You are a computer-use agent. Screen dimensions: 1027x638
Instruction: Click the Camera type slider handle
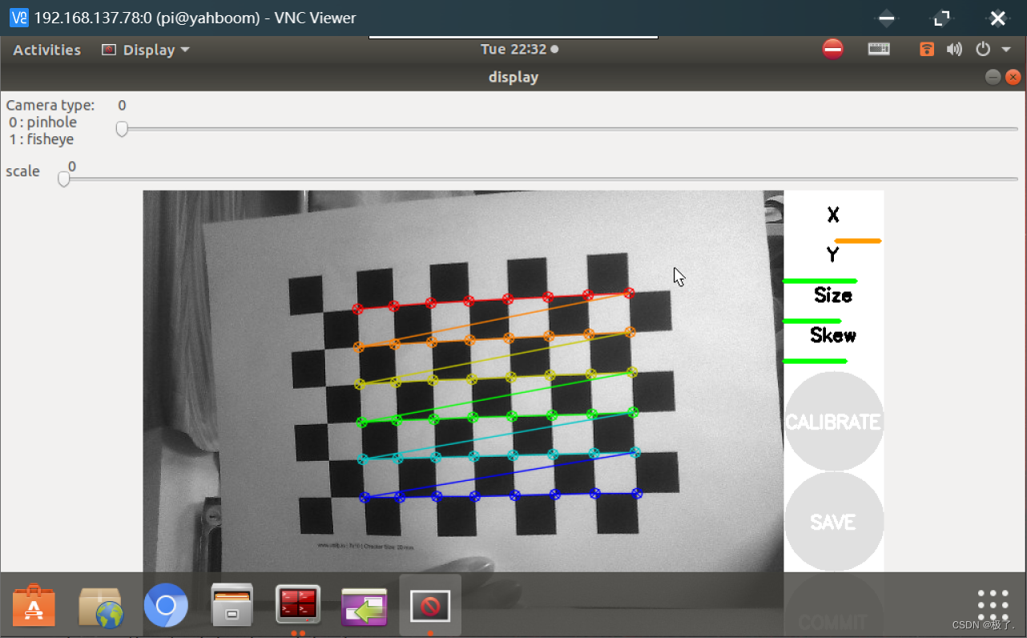coord(122,128)
